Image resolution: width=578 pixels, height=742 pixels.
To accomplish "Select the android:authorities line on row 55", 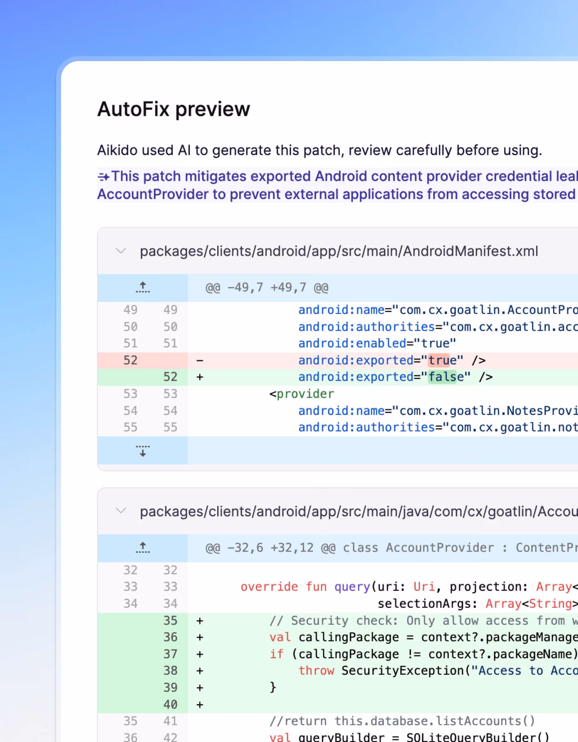I will pos(438,427).
